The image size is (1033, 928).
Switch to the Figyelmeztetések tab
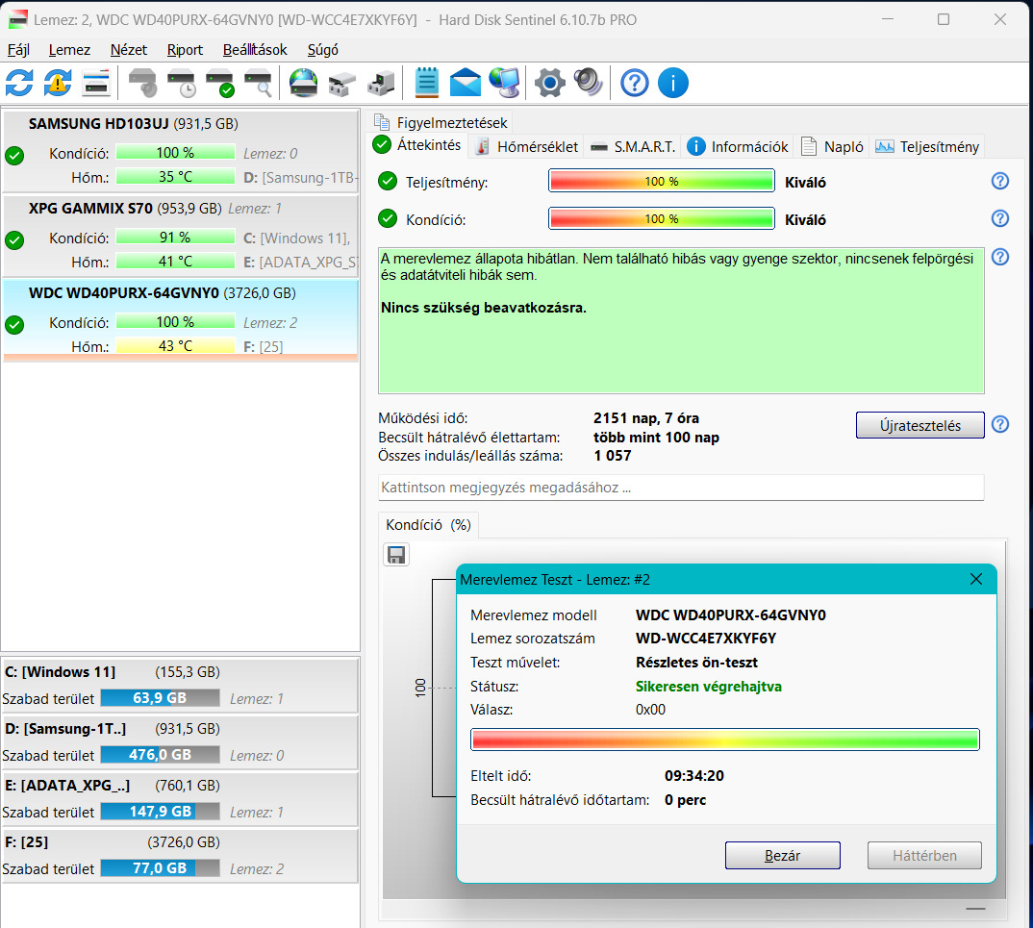(441, 122)
